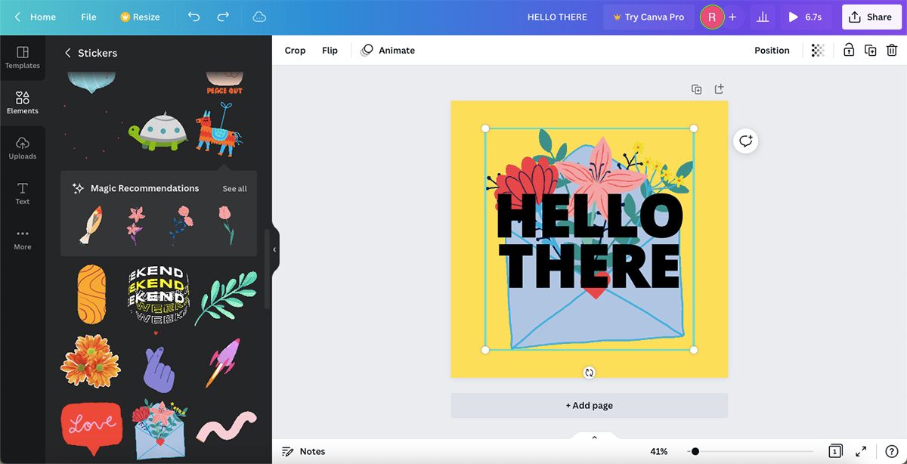Undo the last action
This screenshot has height=464, width=907.
click(x=194, y=17)
